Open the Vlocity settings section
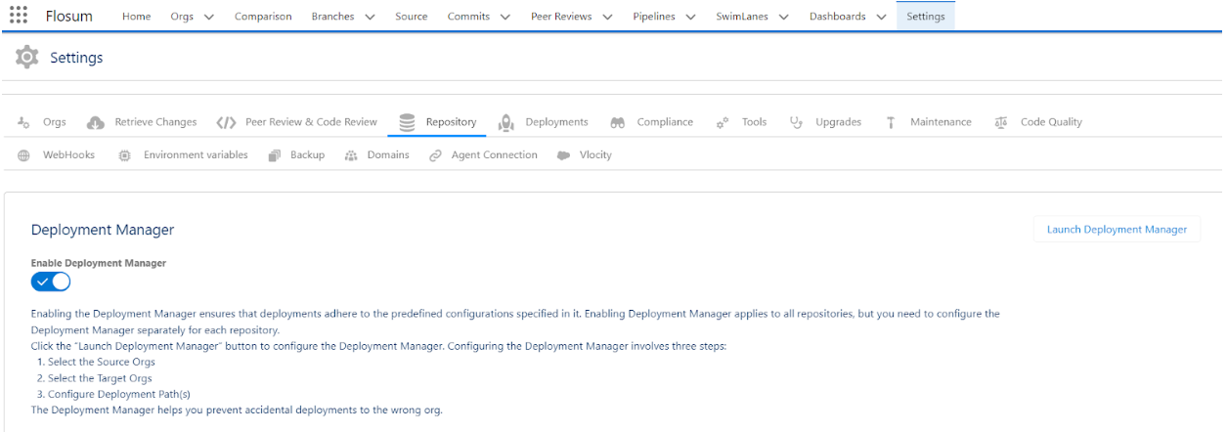The height and width of the screenshot is (432, 1228). tap(595, 155)
